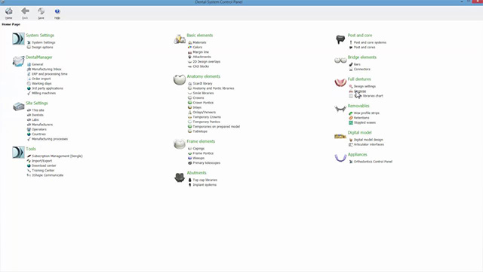Open the Wax profile strips link
The width and height of the screenshot is (483, 272).
click(x=367, y=113)
